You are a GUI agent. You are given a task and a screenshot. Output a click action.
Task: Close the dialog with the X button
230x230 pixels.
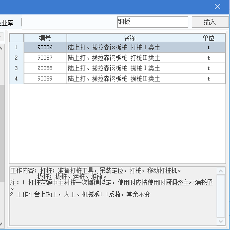[x=218, y=6]
